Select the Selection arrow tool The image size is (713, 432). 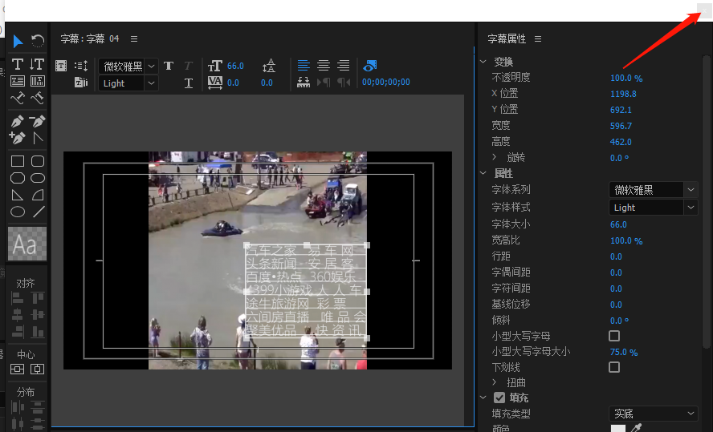click(x=18, y=41)
